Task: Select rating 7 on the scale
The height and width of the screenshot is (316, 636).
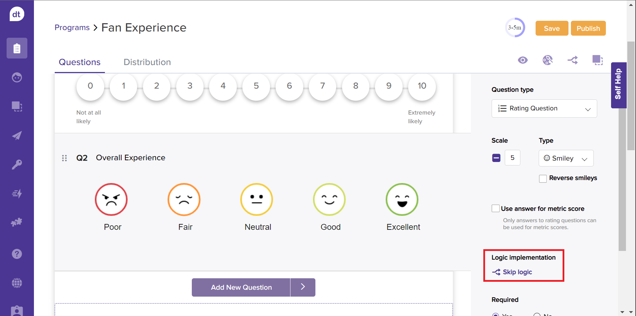Action: coord(322,86)
